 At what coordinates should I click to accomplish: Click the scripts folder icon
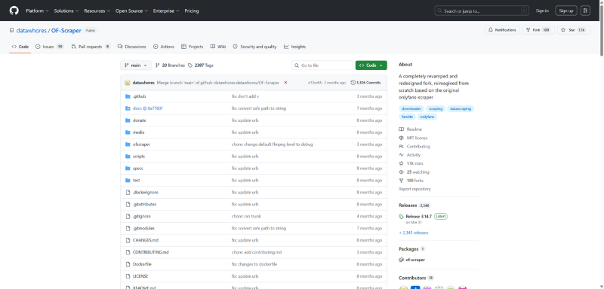point(128,157)
